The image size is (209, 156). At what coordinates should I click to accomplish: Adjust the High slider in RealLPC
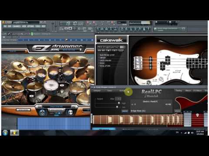pyautogui.click(x=119, y=103)
